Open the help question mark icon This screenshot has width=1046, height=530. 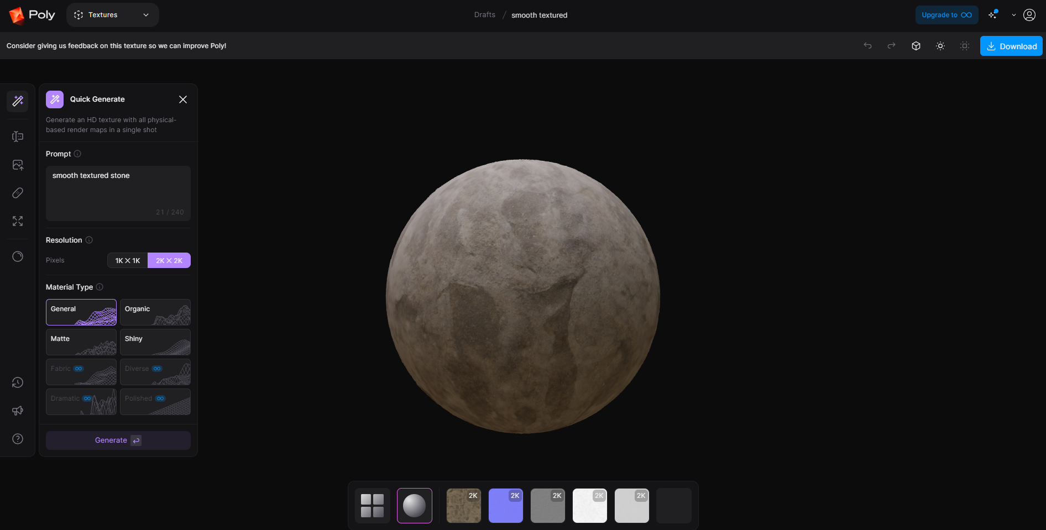[x=18, y=439]
